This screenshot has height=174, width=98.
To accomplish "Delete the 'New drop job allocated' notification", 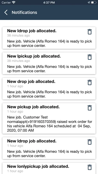I will click(89, 82).
